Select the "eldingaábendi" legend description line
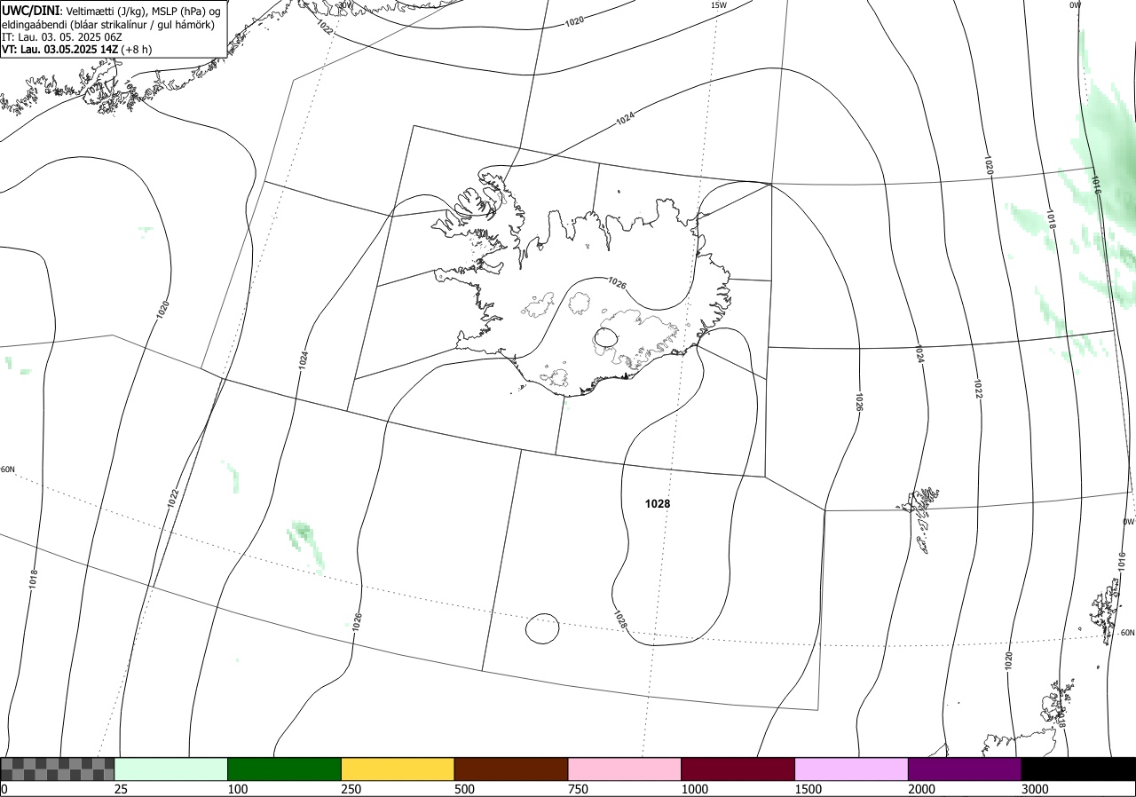Viewport: 1136px width, 797px height. point(108,25)
